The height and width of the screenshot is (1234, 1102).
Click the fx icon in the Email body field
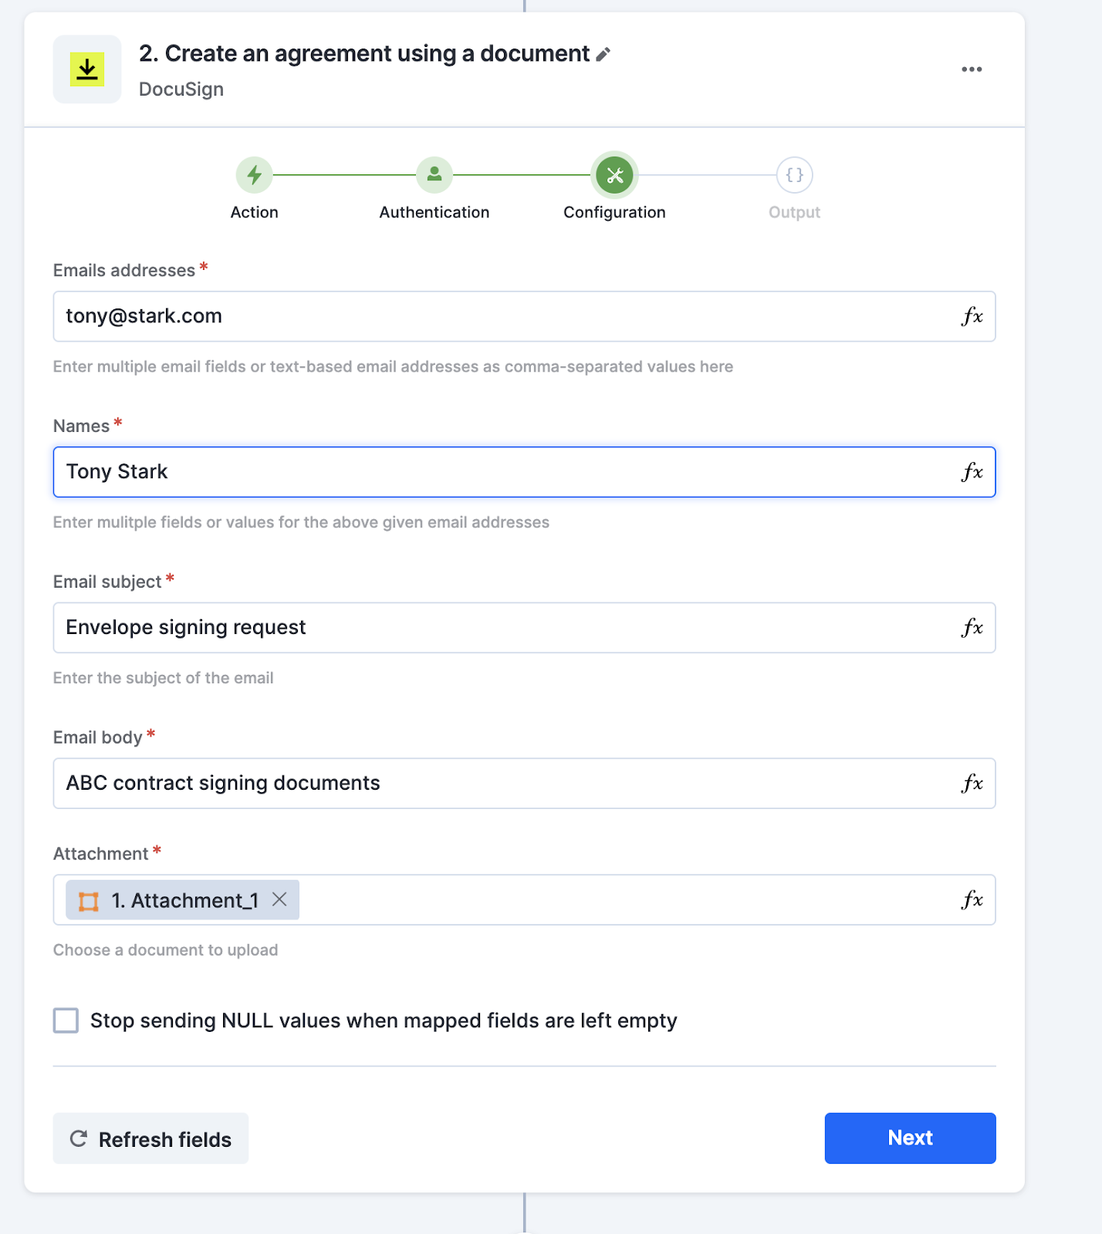[x=972, y=784]
